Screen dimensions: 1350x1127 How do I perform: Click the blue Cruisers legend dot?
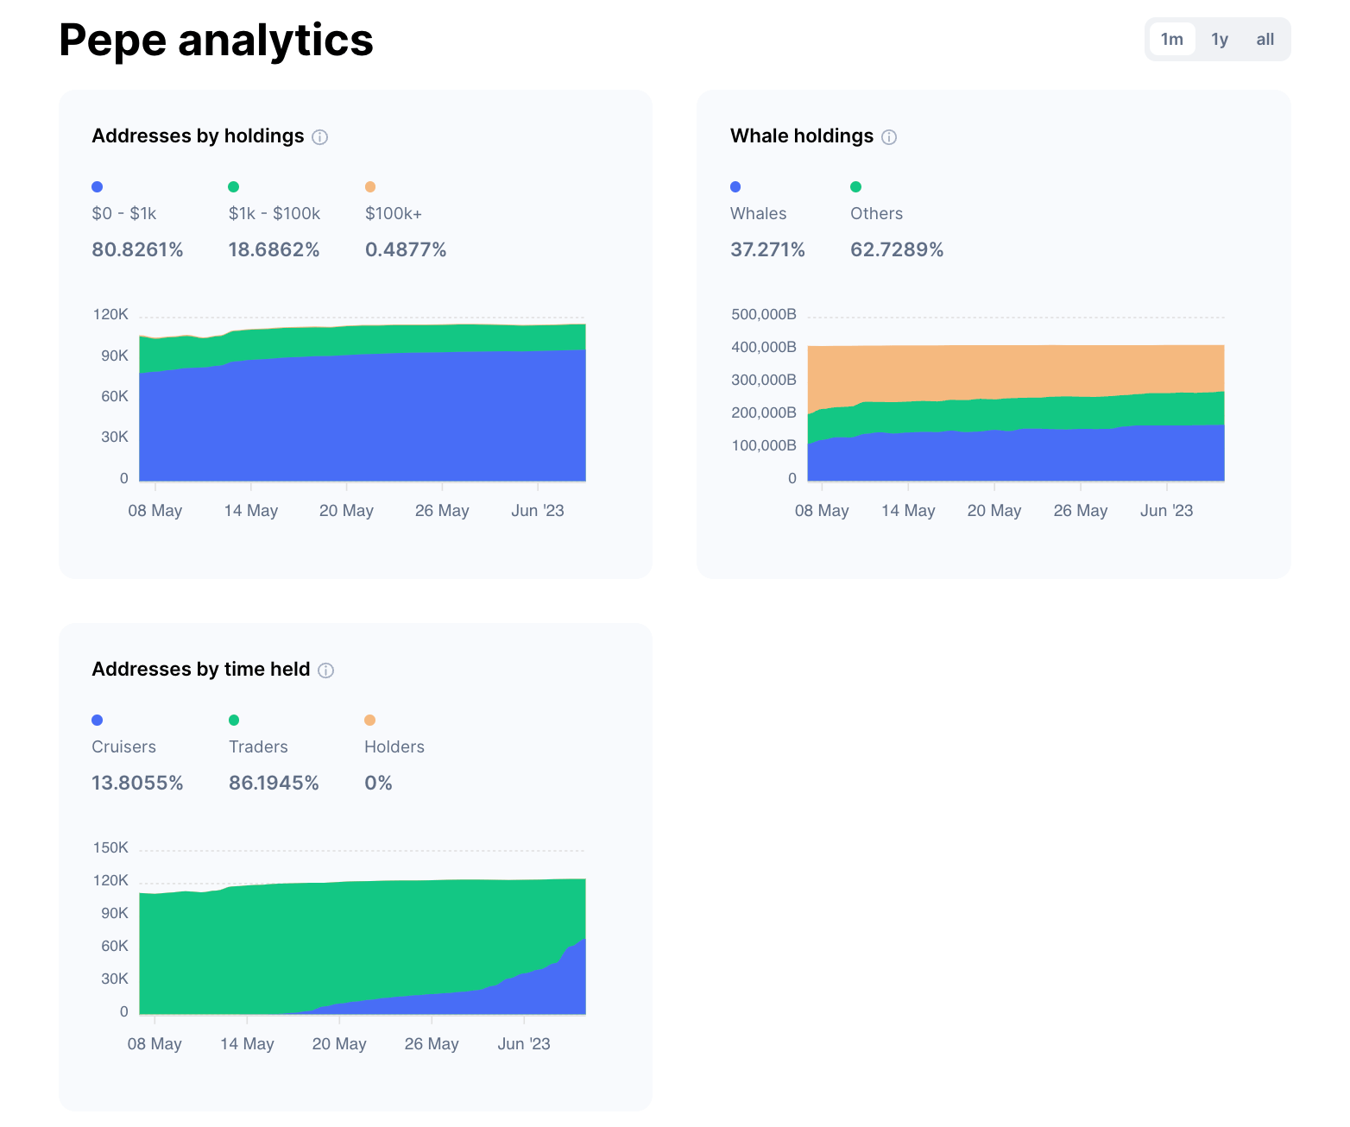click(x=97, y=720)
